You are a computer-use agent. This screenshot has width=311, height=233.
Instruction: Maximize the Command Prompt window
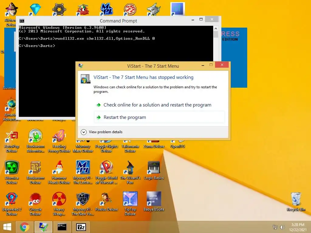[201, 19]
